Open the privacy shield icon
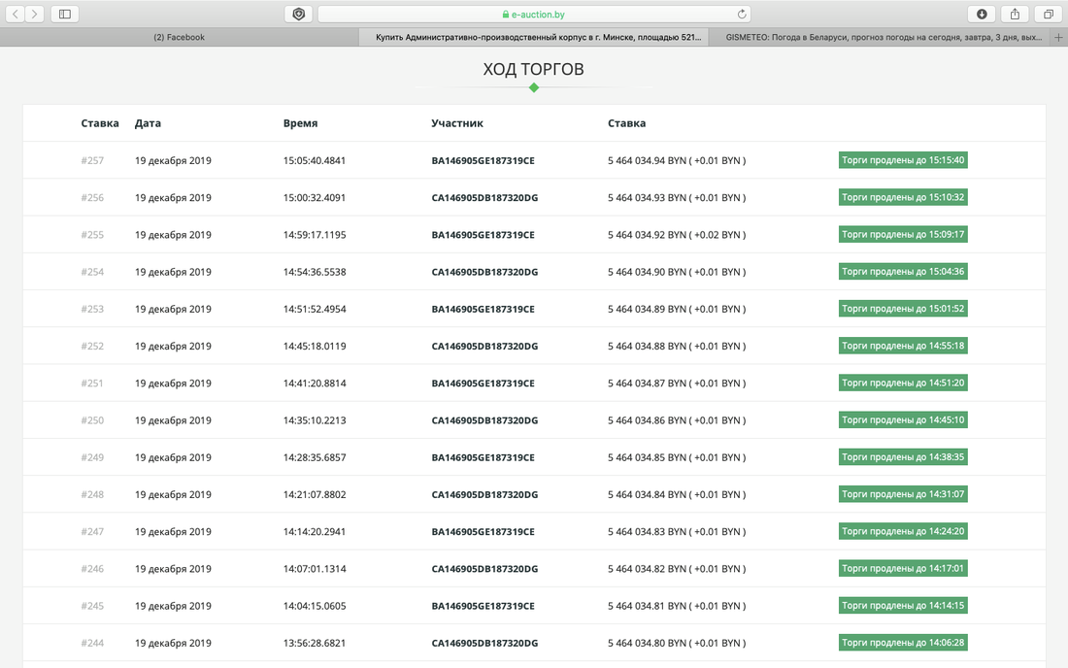Image resolution: width=1068 pixels, height=668 pixels. point(298,14)
